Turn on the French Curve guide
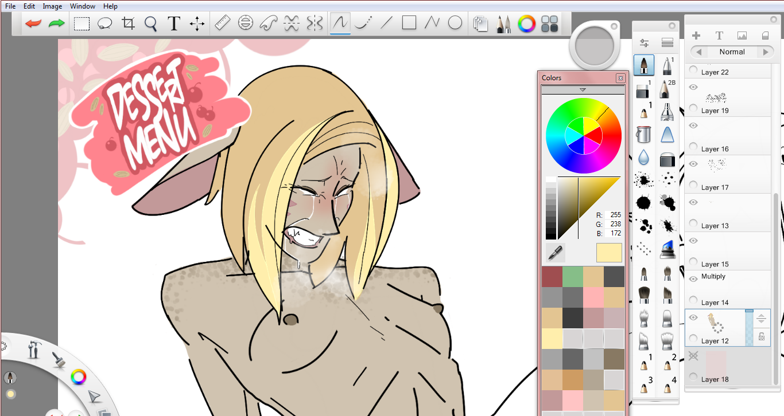The height and width of the screenshot is (416, 784). (269, 23)
